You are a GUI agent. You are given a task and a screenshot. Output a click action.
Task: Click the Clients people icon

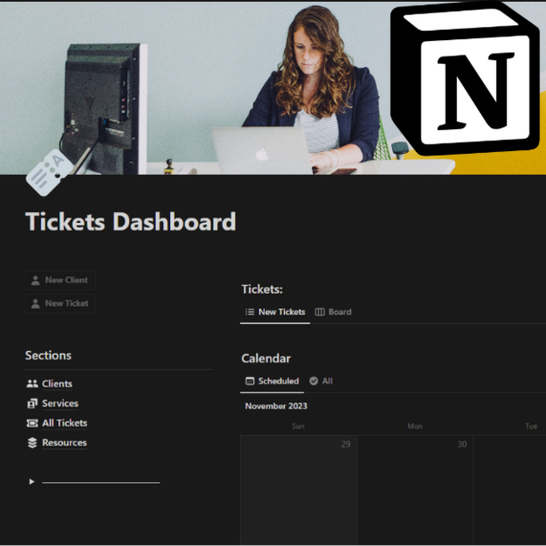[x=32, y=384]
